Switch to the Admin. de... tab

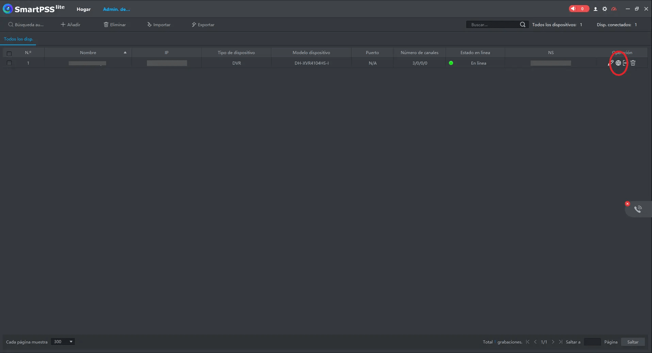117,9
